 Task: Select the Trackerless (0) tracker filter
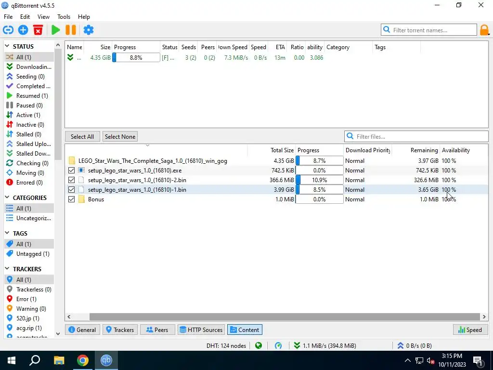[28, 290]
